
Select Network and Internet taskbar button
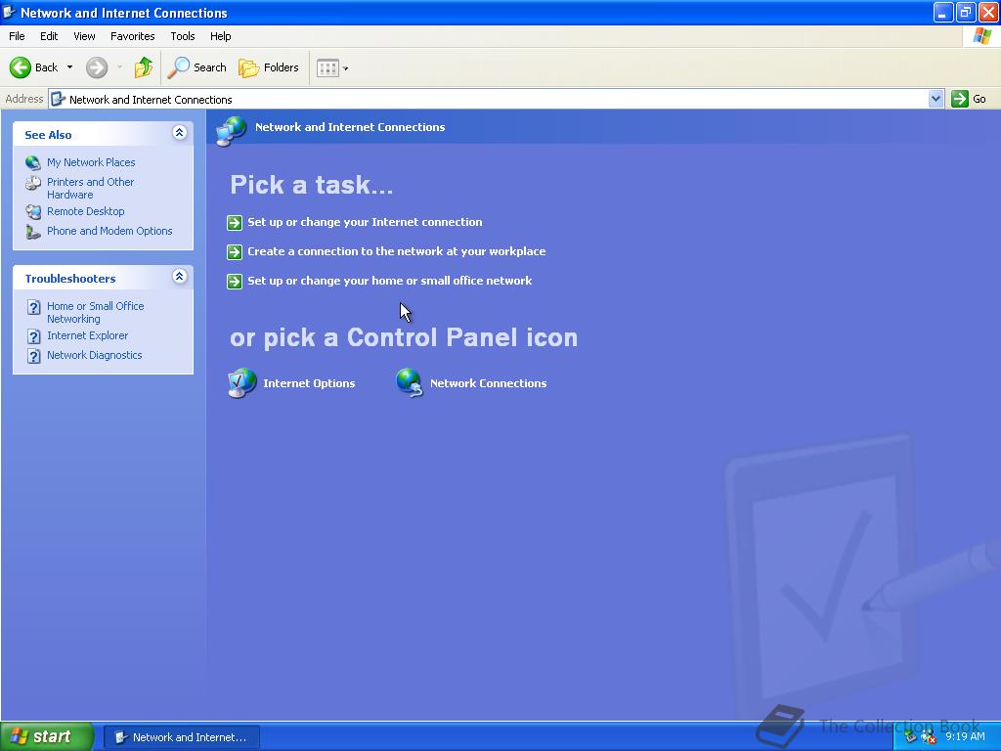(x=181, y=737)
